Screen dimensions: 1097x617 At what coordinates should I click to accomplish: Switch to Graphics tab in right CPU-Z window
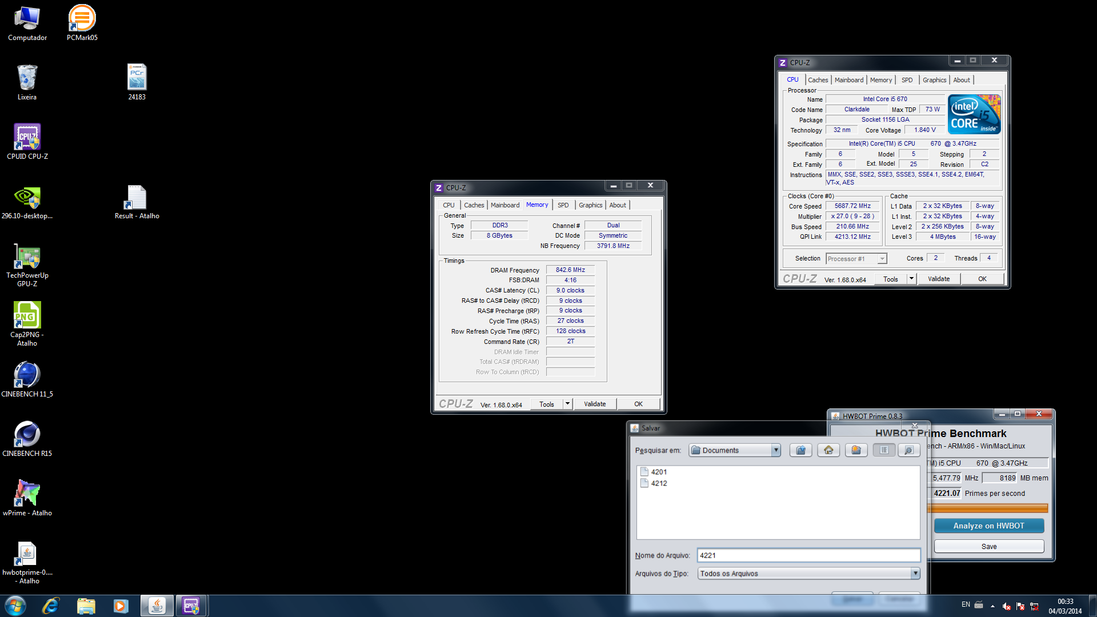pyautogui.click(x=934, y=80)
